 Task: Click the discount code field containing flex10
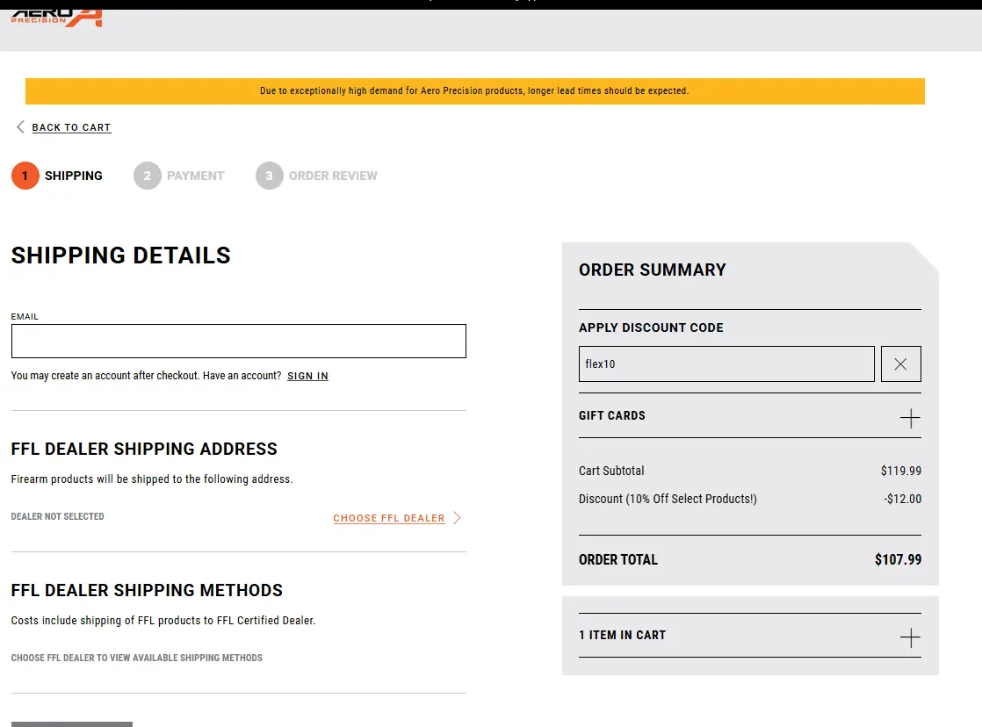pyautogui.click(x=726, y=363)
